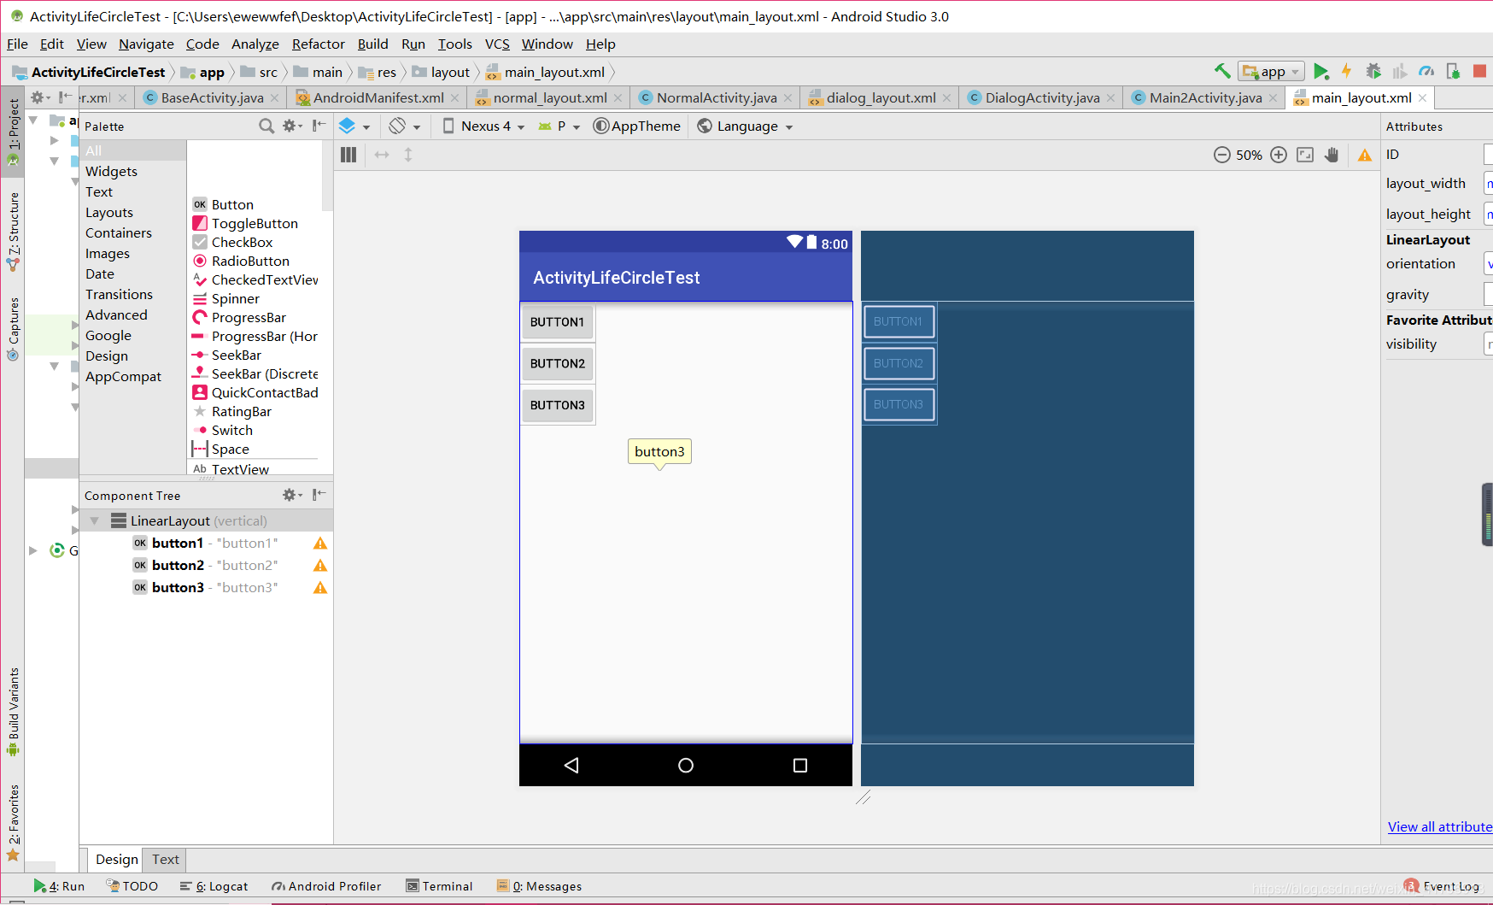Screen dimensions: 1493x905
Task: Open the Build menu
Action: [x=372, y=44]
